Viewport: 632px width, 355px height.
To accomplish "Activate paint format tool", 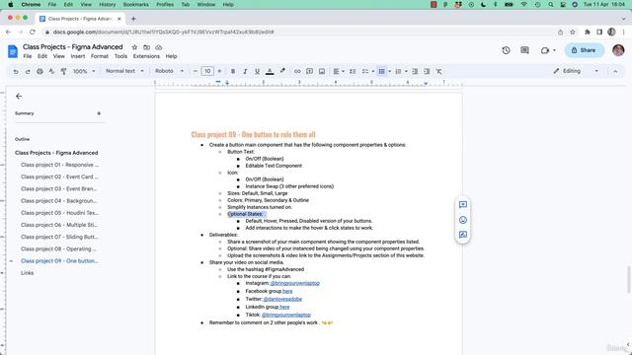I will coord(63,71).
